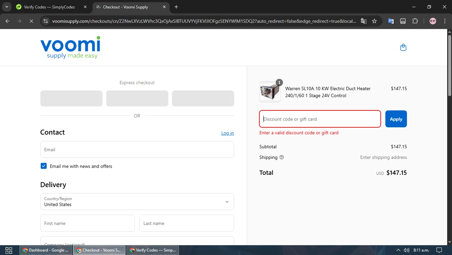452x255 pixels.
Task: Click the Warren duct heater product thumbnail
Action: [x=270, y=92]
